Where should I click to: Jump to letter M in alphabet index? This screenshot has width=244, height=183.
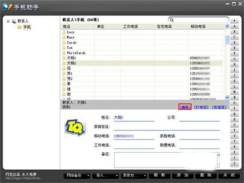pyautogui.click(x=234, y=92)
